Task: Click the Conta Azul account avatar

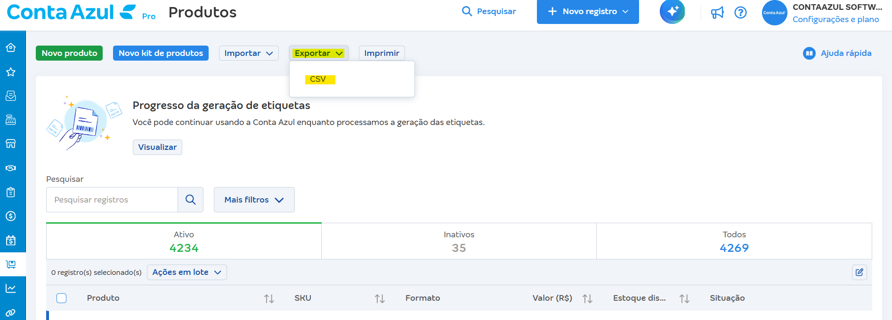Action: coord(775,13)
